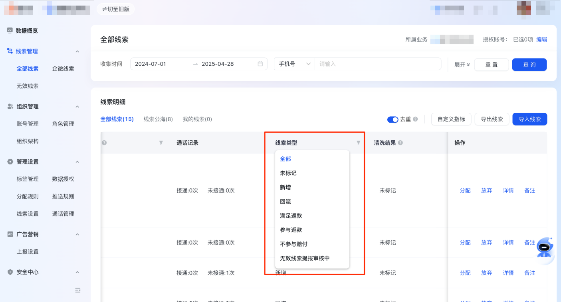Select 满足返款 from the 线索类型 menu
This screenshot has height=302, width=561.
(x=291, y=216)
